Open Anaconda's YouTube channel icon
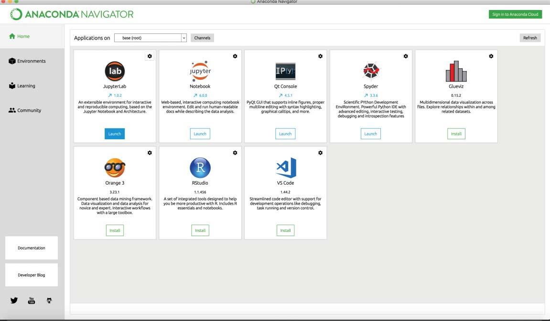Viewport: 550px width, 321px height. click(32, 300)
